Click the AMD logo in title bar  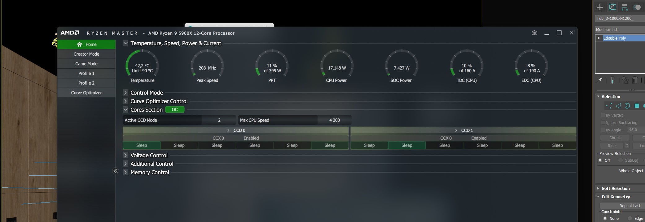[70, 33]
